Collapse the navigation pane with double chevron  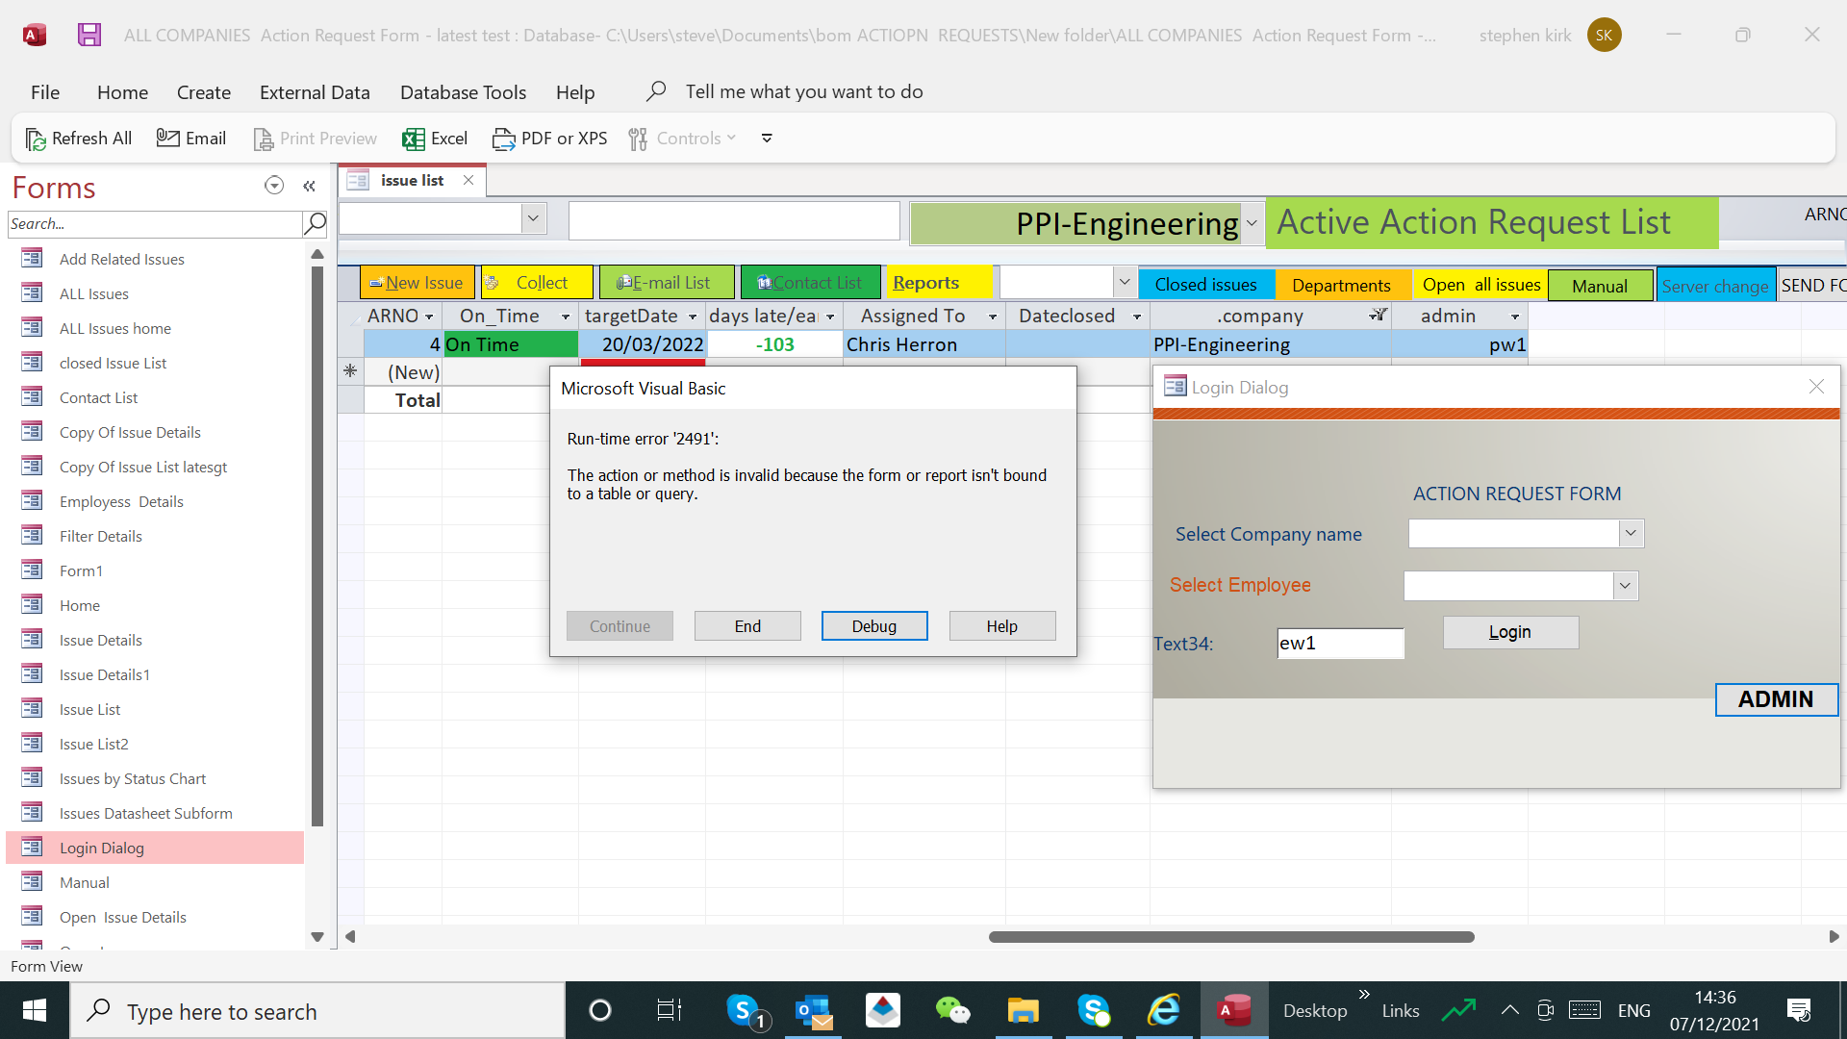click(x=309, y=187)
